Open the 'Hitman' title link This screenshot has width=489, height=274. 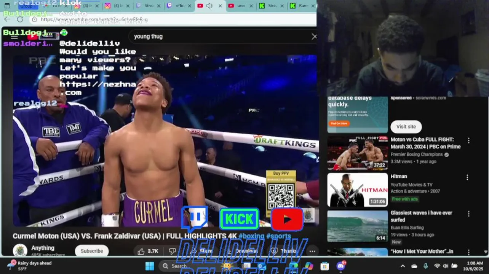point(399,176)
